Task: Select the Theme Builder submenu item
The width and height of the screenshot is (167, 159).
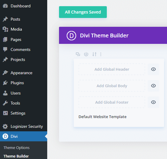Action: [16, 156]
